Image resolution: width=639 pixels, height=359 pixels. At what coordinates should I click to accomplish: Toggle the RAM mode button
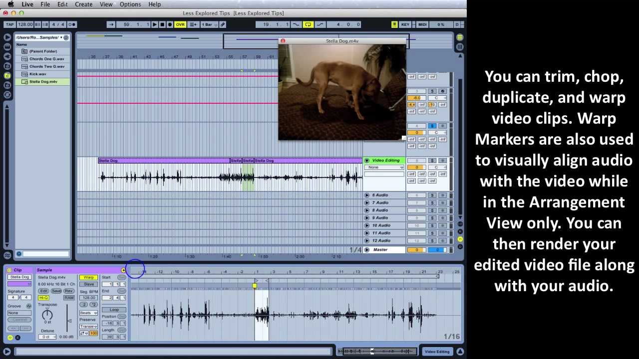(x=69, y=298)
